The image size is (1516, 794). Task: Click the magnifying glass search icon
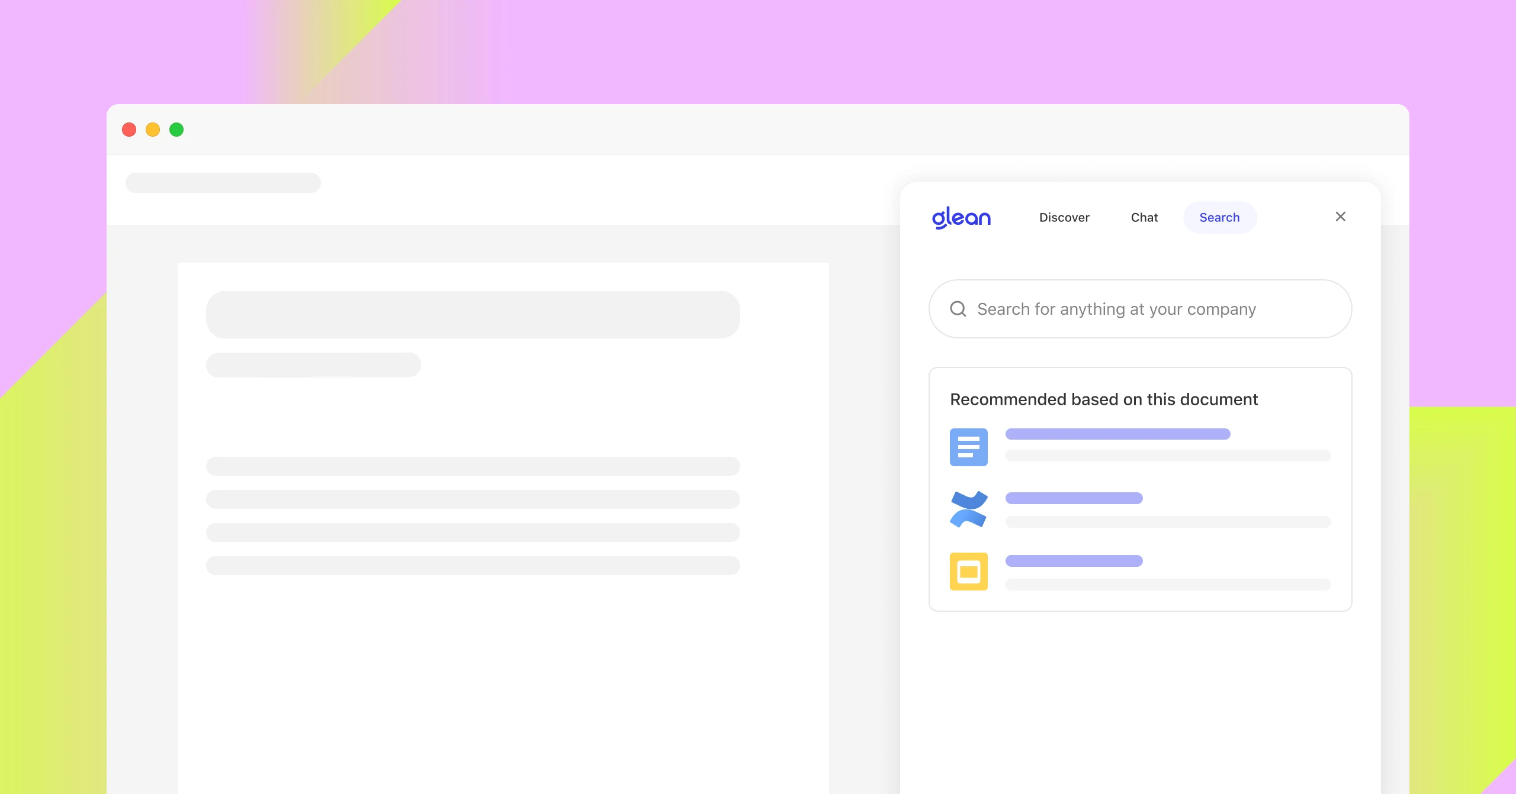(958, 309)
